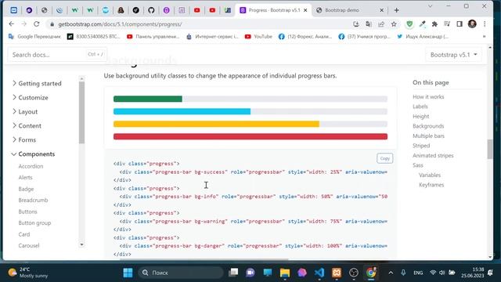Screen dimensions: 501x282
Task: Open the GitHub pinned tab
Action: tap(151, 10)
